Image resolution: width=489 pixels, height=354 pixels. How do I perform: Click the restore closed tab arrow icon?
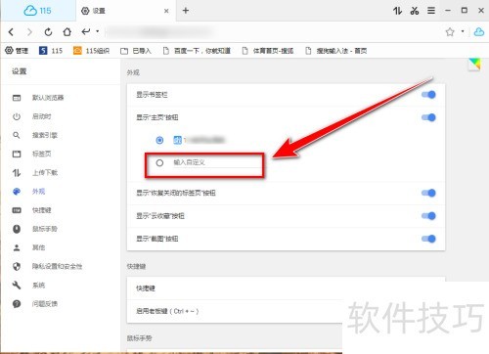click(x=86, y=31)
